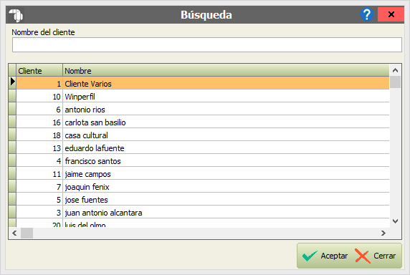Select the Winperfil client row
Viewport: 410px width, 275px height.
[203, 97]
